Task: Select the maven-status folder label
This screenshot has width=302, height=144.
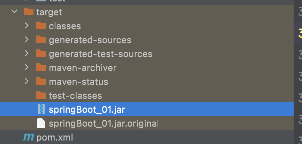Action: 78,82
